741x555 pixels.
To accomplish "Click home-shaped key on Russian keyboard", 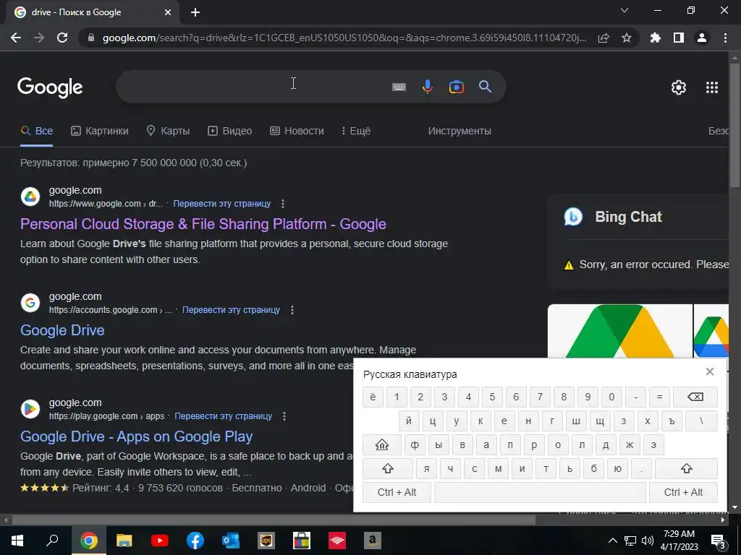I will coord(382,444).
